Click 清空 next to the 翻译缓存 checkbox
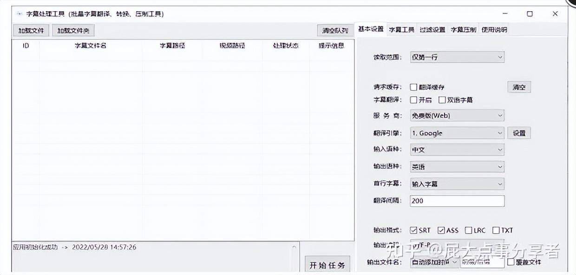Image resolution: width=576 pixels, height=275 pixels. [x=519, y=87]
